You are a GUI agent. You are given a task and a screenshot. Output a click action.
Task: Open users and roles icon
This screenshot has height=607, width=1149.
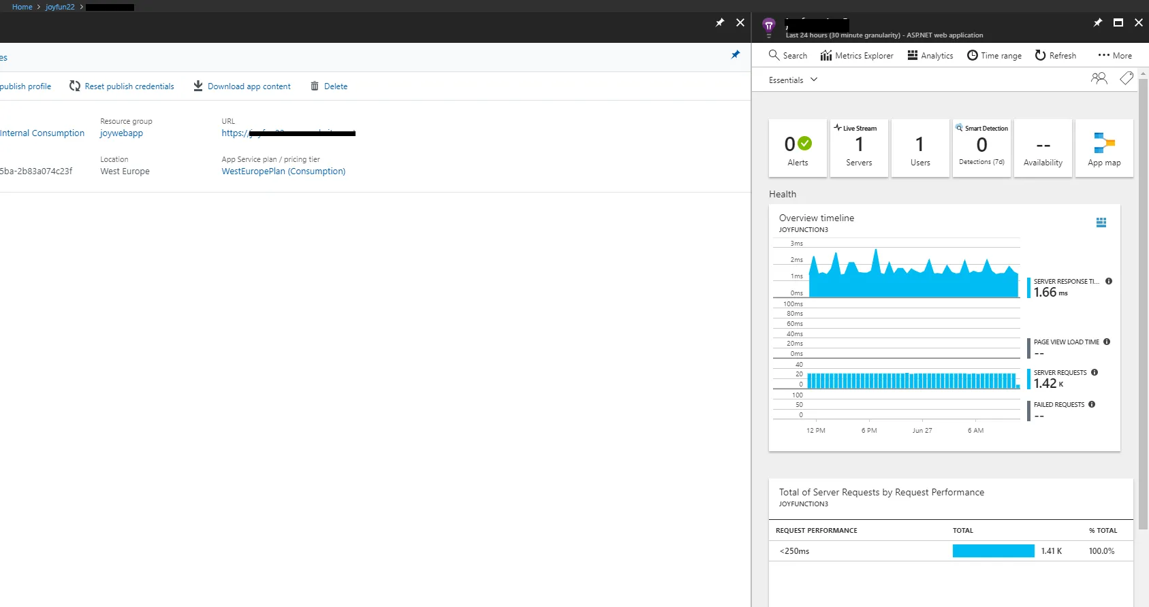pyautogui.click(x=1099, y=79)
